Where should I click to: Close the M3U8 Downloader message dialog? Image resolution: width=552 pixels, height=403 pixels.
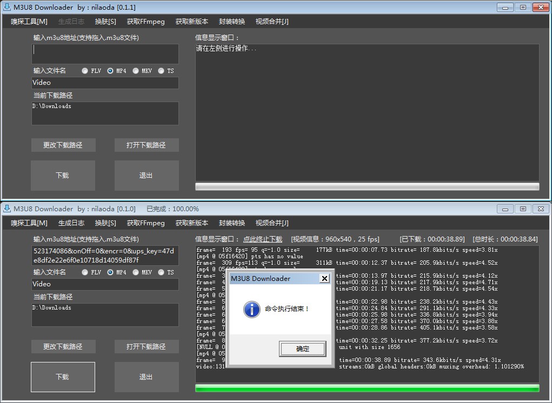(324, 279)
